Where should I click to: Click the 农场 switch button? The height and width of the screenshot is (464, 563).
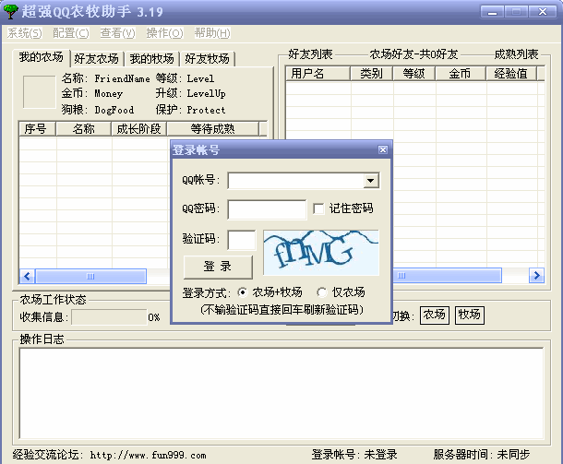click(435, 315)
